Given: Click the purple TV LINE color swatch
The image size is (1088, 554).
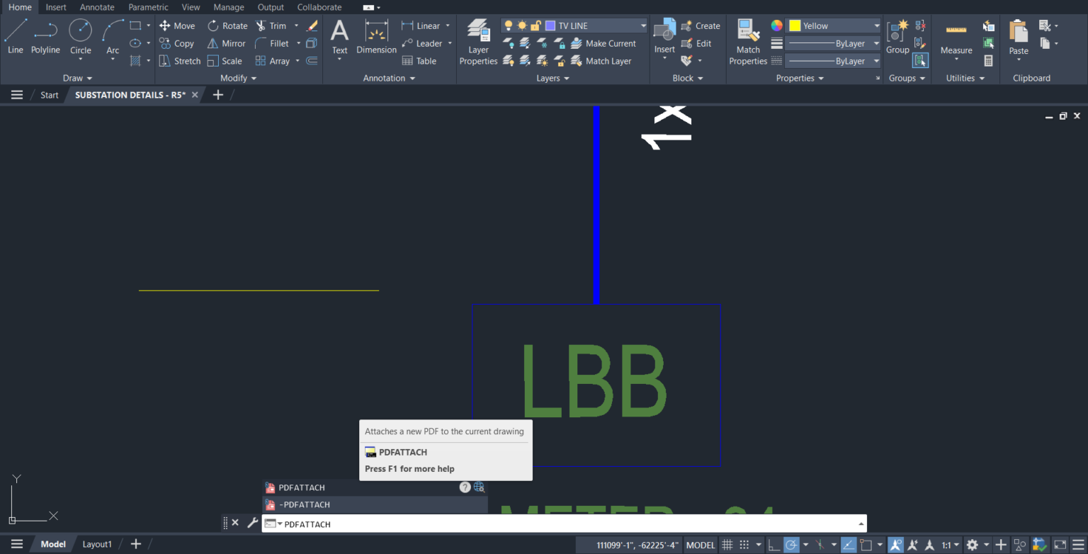Looking at the screenshot, I should [x=550, y=26].
